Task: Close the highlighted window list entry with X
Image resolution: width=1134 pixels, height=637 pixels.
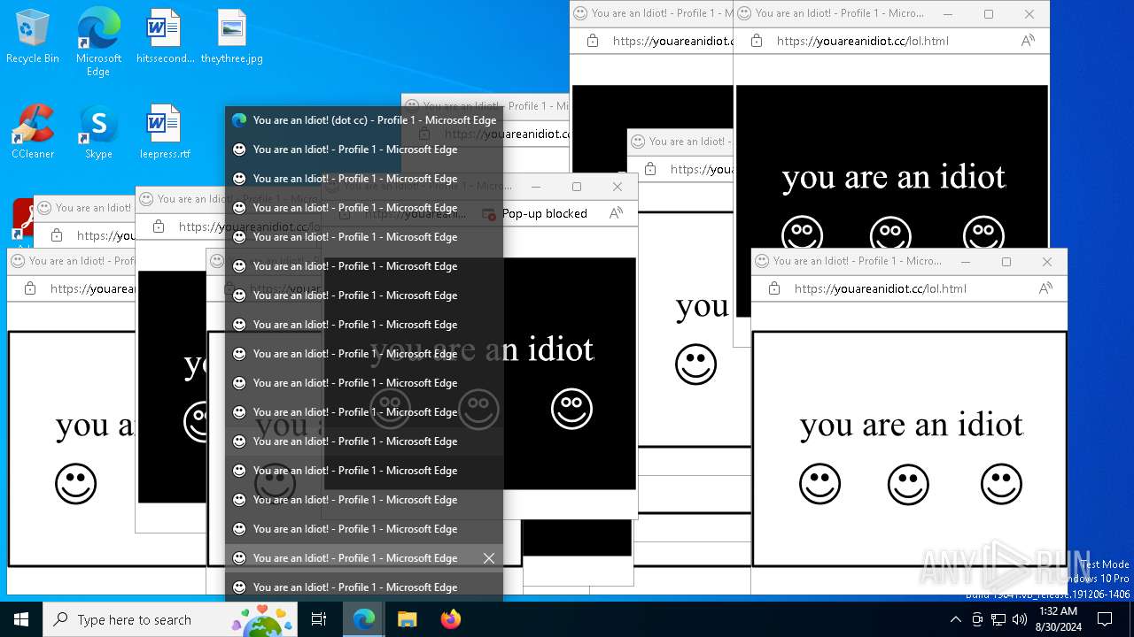Action: [x=489, y=558]
